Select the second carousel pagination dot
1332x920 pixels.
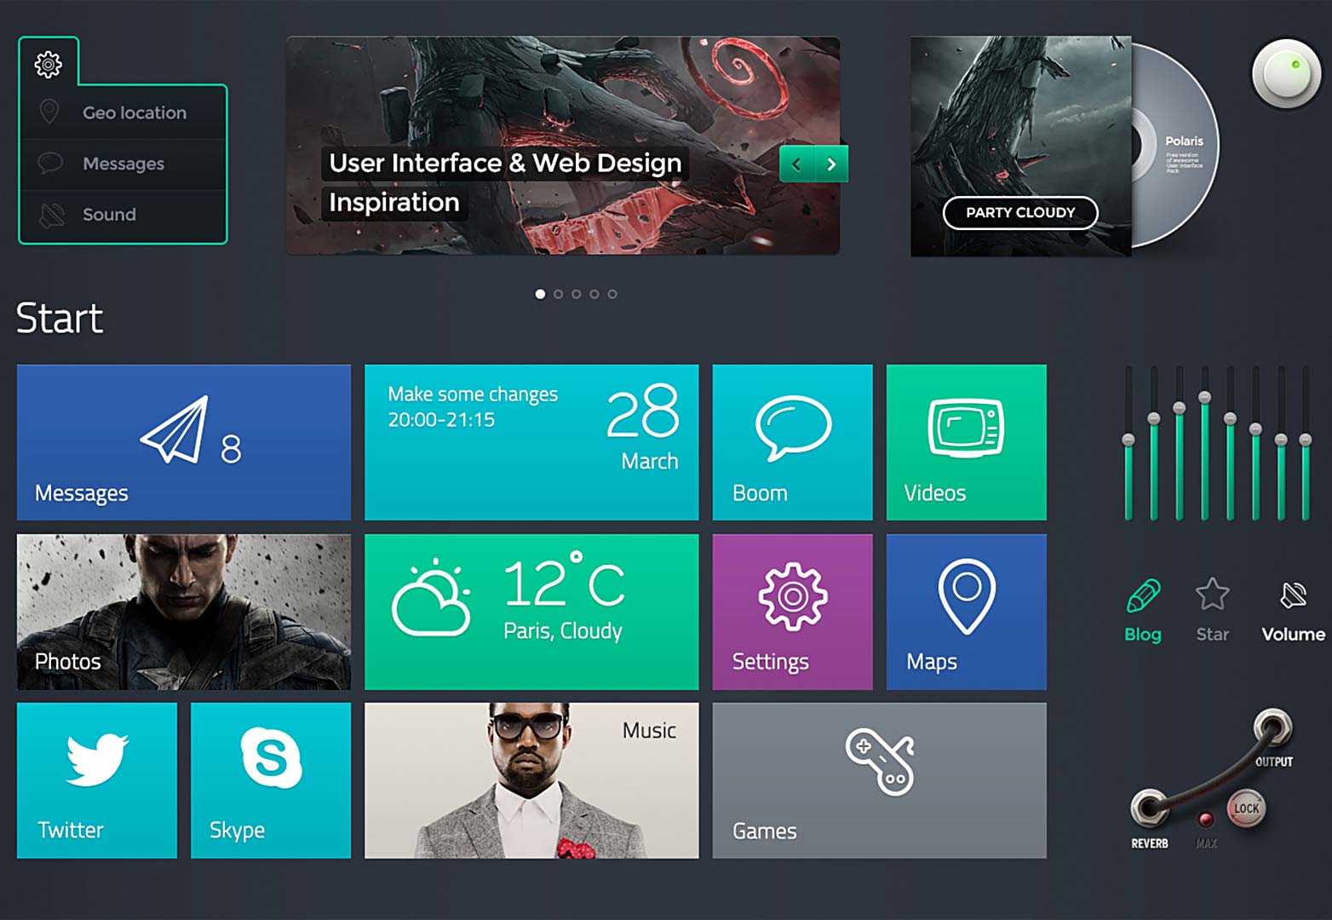(558, 294)
